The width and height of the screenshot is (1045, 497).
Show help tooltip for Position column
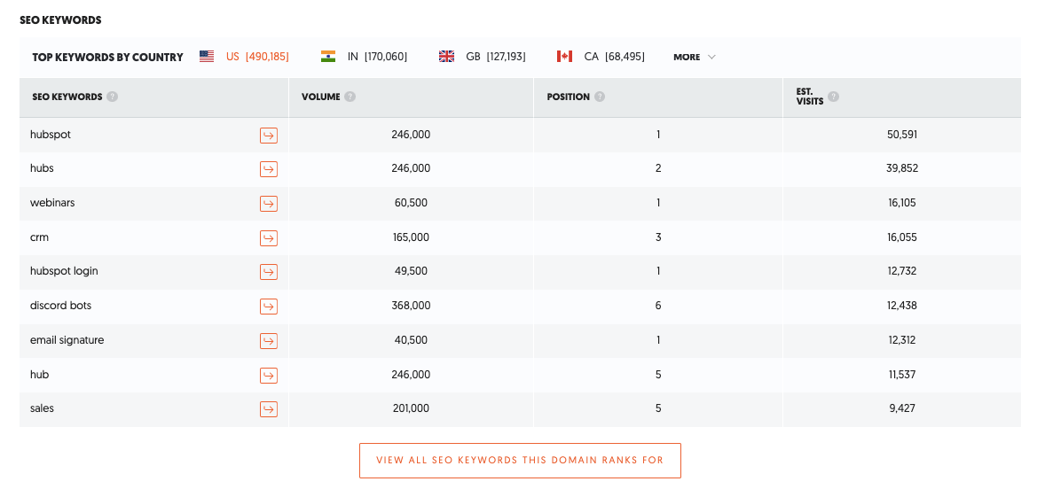[600, 97]
